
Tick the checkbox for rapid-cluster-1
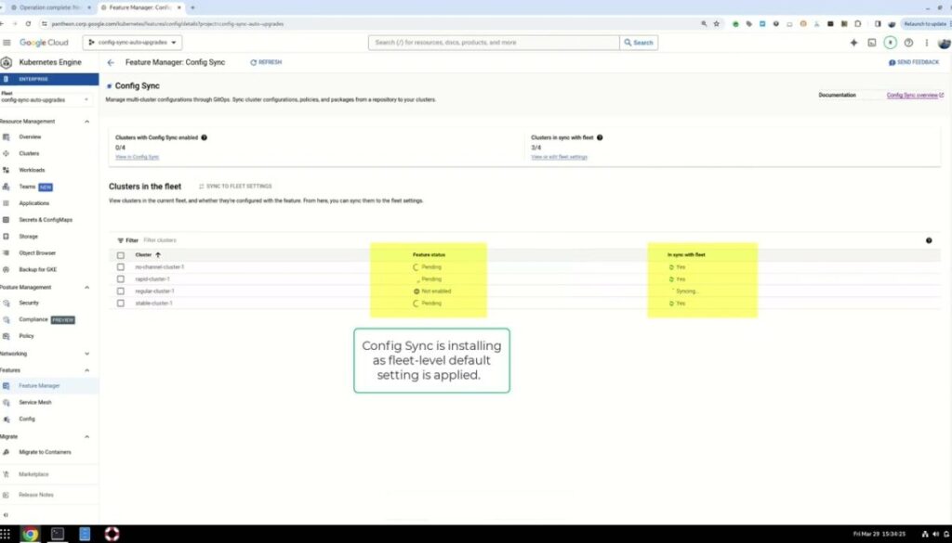tap(120, 278)
